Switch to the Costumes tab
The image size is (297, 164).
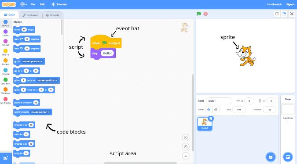click(x=30, y=15)
